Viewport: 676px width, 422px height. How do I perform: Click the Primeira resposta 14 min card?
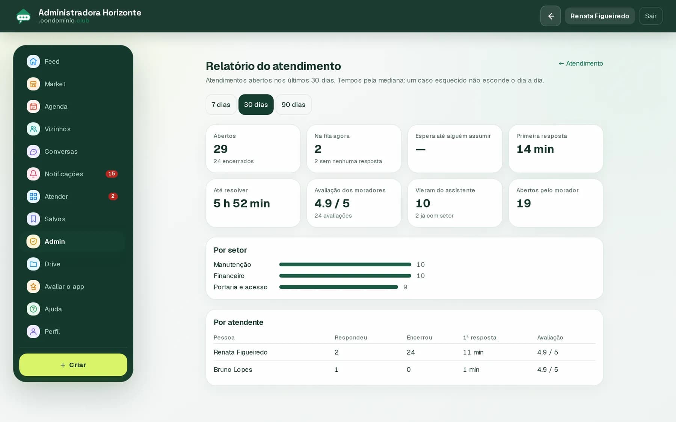pyautogui.click(x=556, y=149)
